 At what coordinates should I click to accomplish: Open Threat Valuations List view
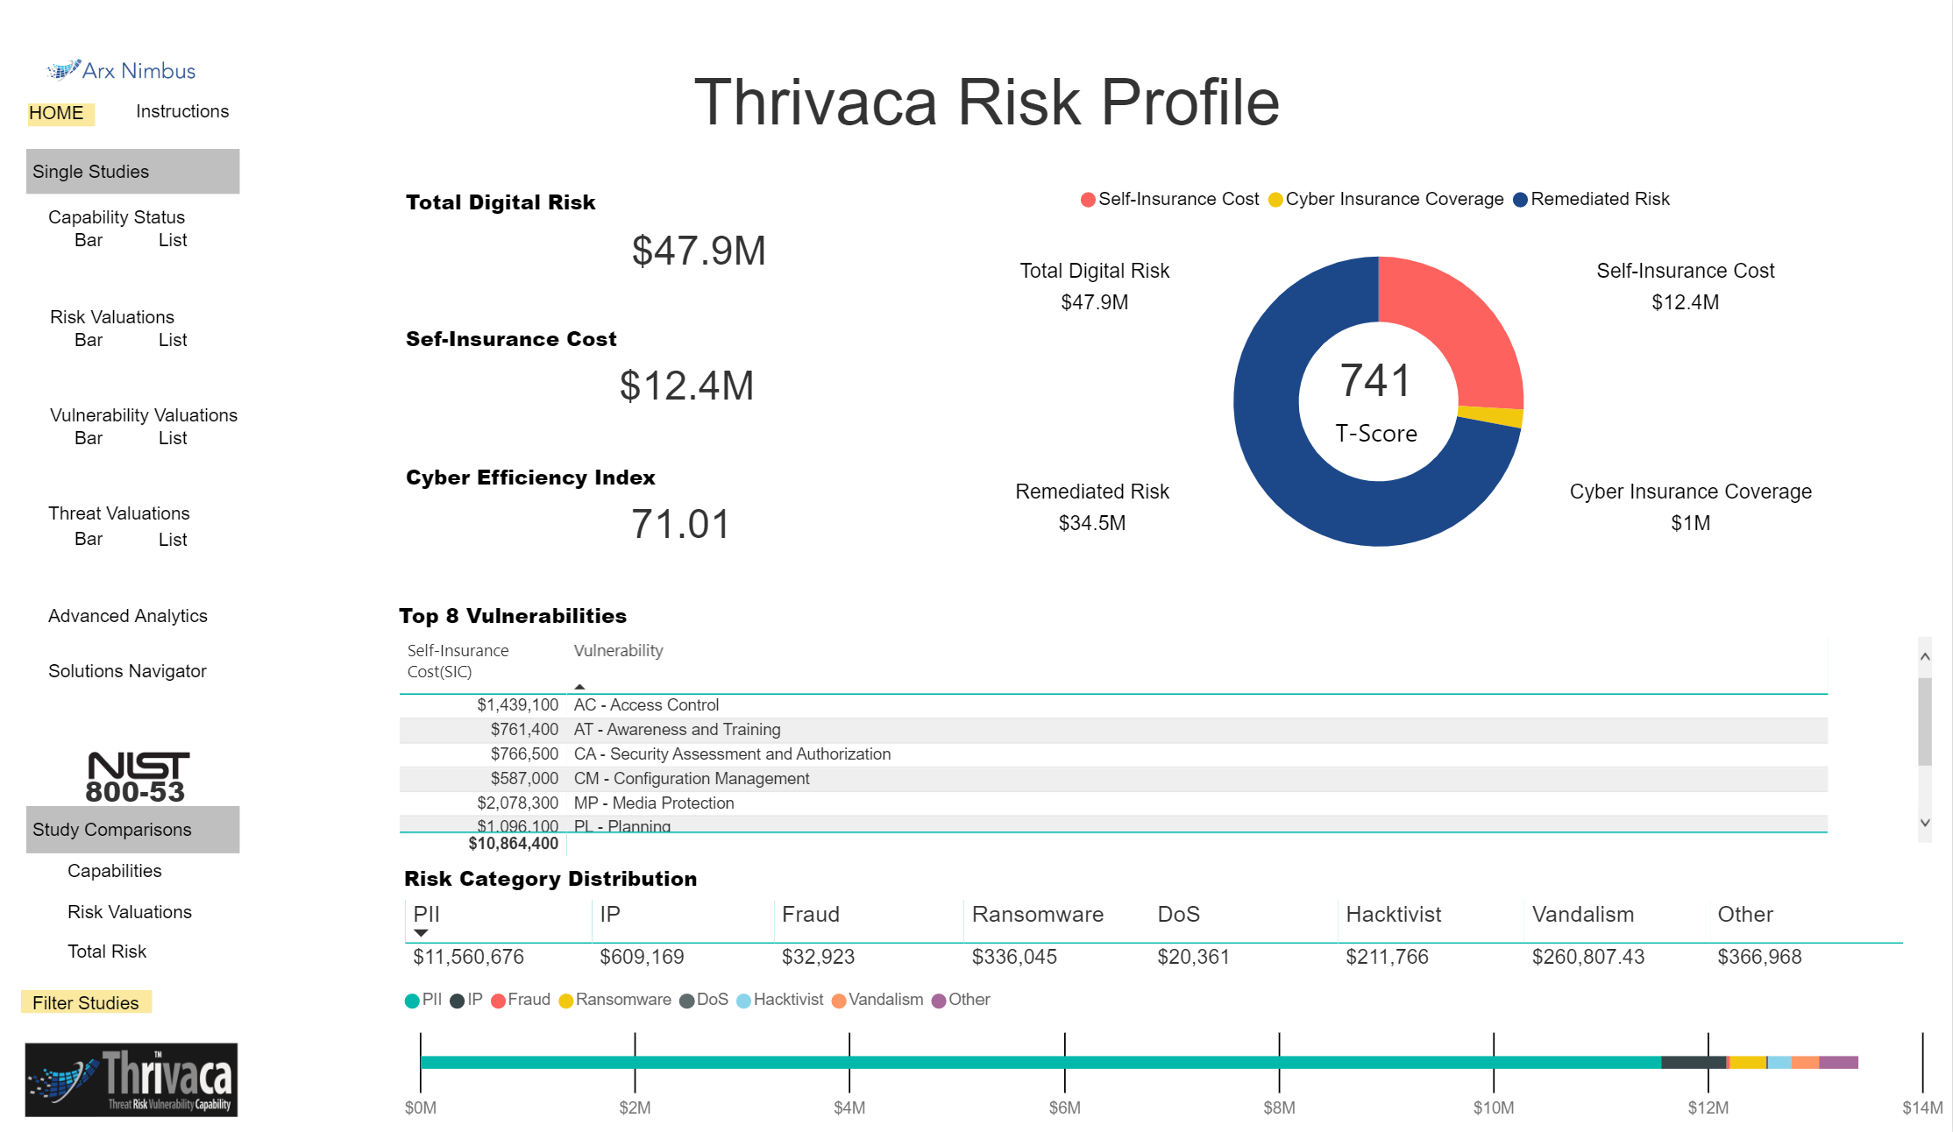tap(173, 540)
